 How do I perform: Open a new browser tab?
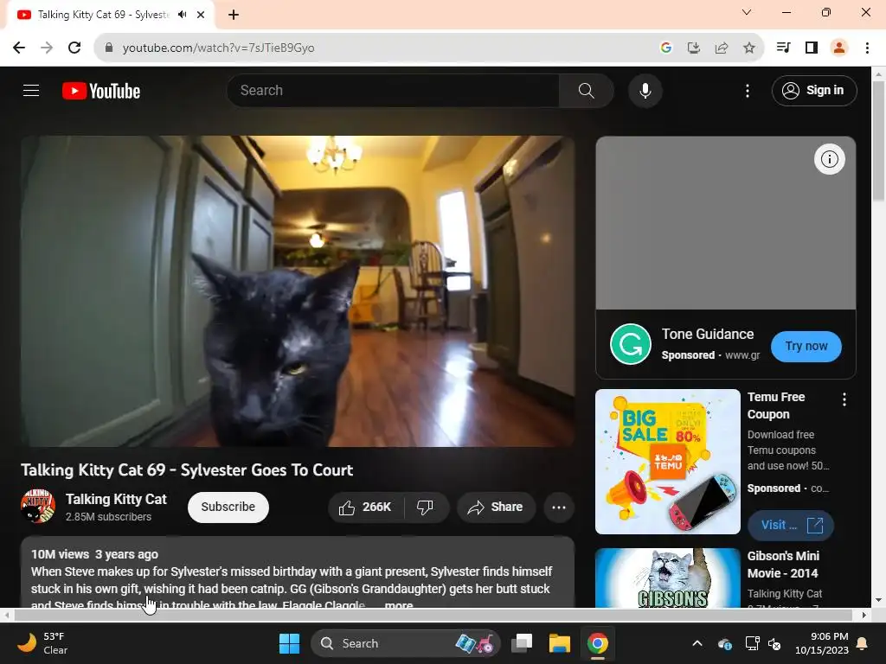(234, 15)
